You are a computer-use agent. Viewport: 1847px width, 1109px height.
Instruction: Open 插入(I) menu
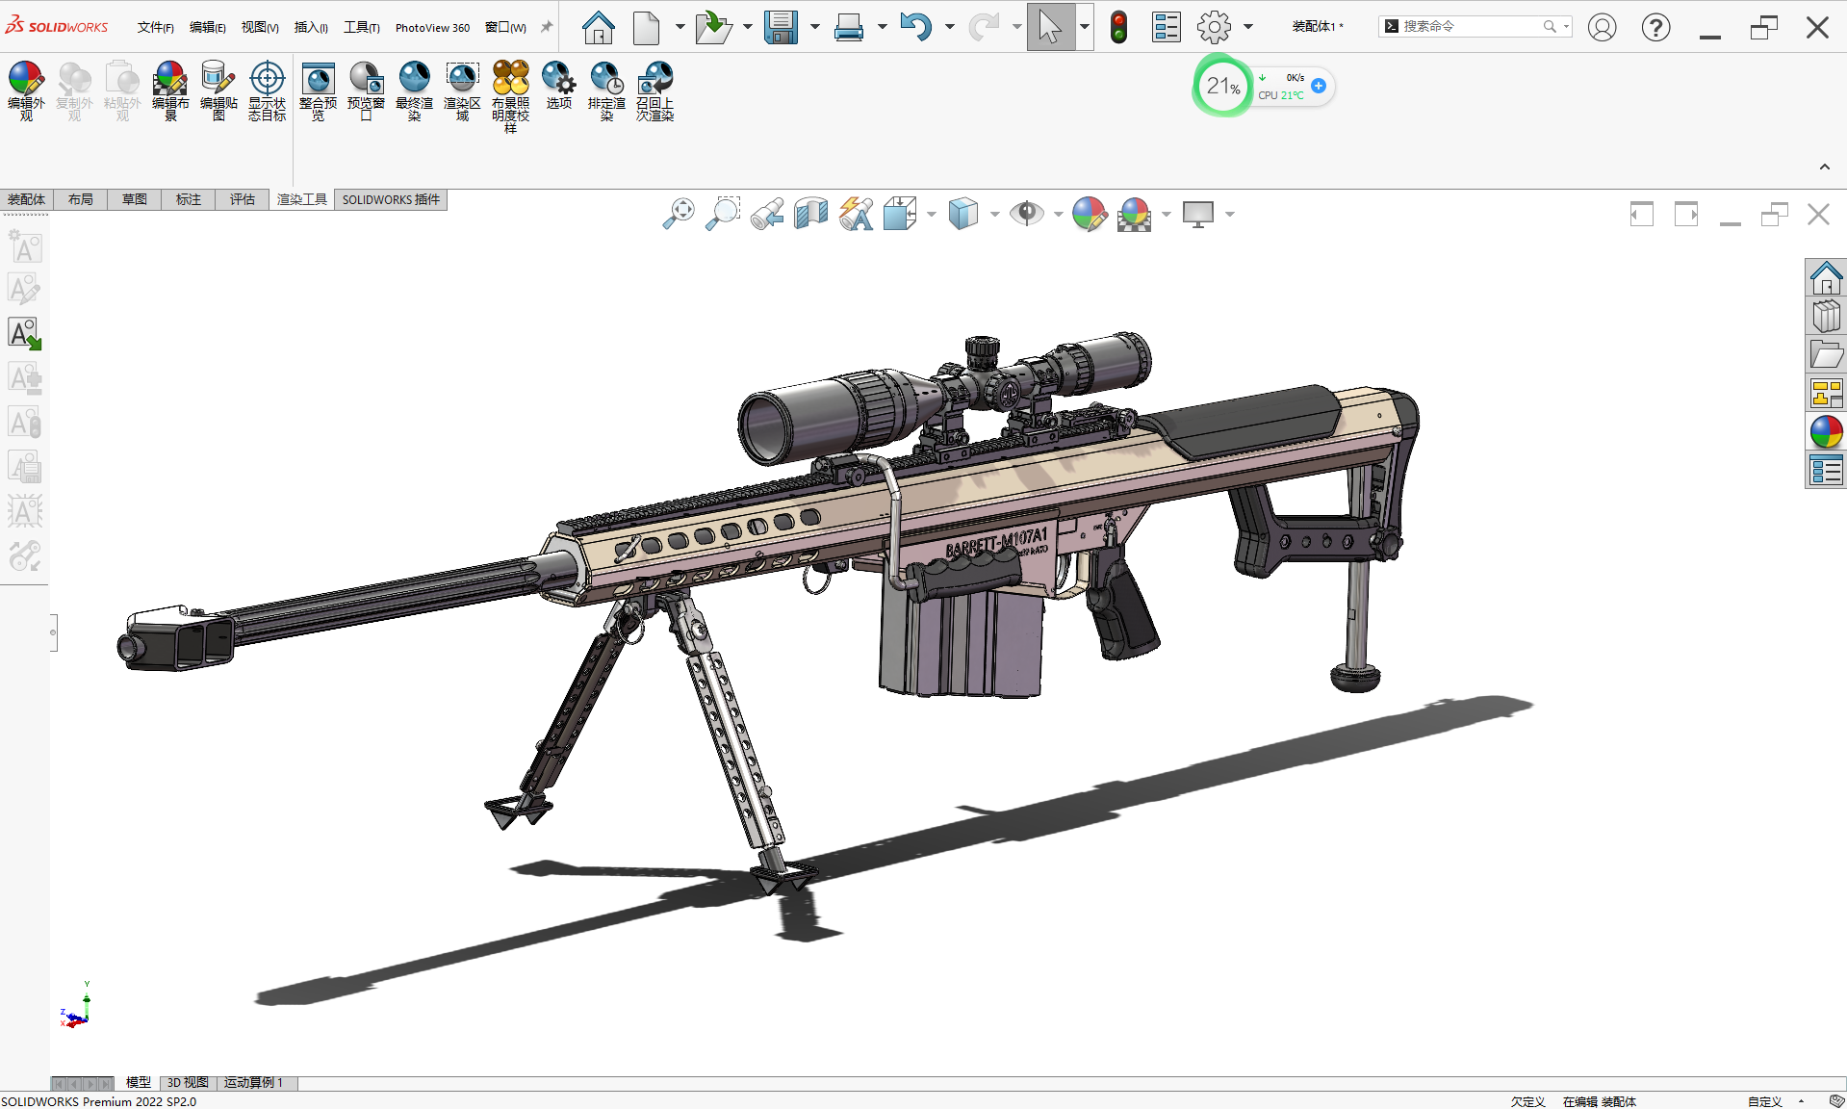tap(311, 27)
